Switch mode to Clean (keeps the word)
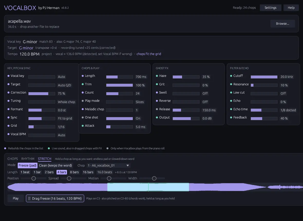The height and width of the screenshot is (221, 303). pos(55,165)
